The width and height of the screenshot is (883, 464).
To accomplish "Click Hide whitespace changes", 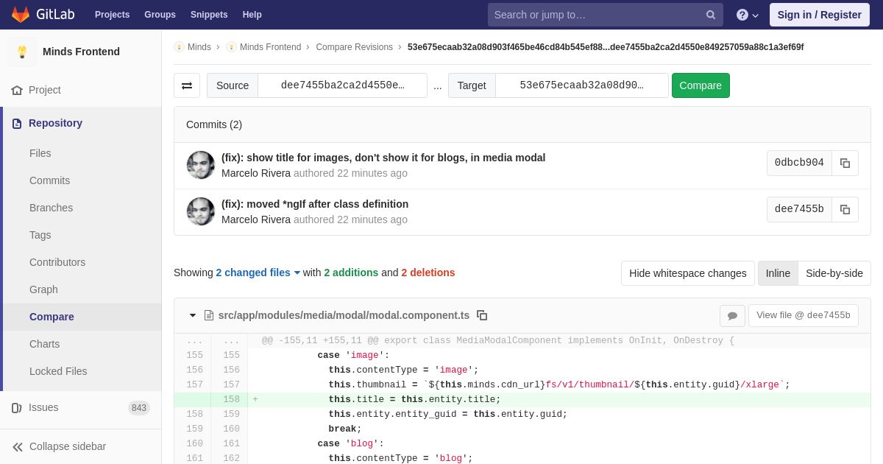I will [x=688, y=273].
